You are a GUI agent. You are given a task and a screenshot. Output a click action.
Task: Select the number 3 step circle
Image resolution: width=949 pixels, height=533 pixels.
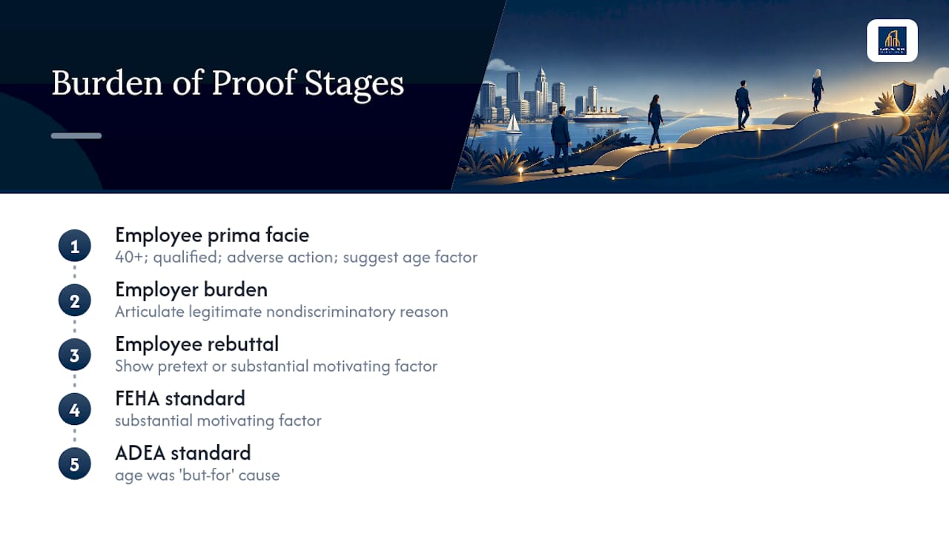(x=74, y=355)
